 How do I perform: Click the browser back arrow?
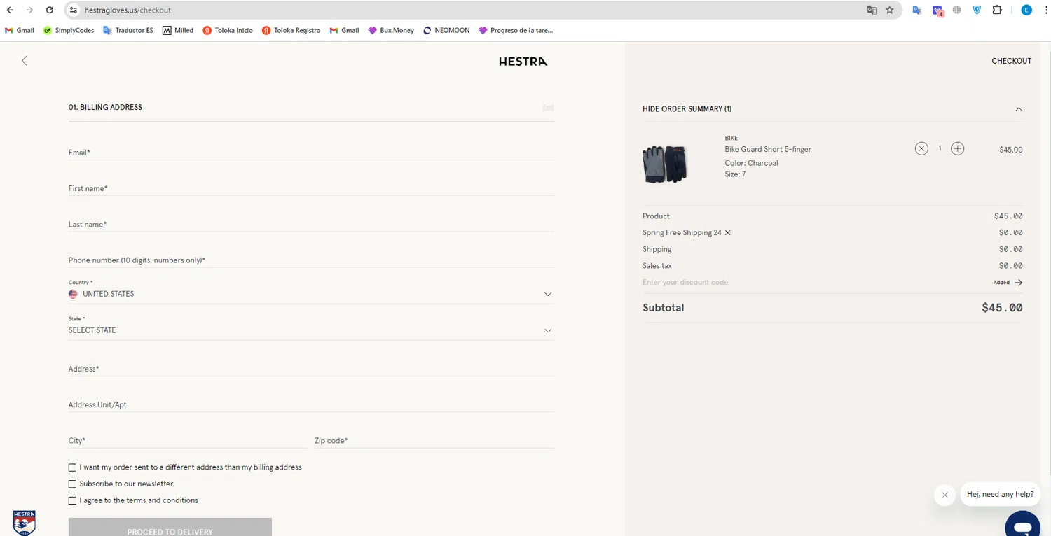[x=10, y=10]
